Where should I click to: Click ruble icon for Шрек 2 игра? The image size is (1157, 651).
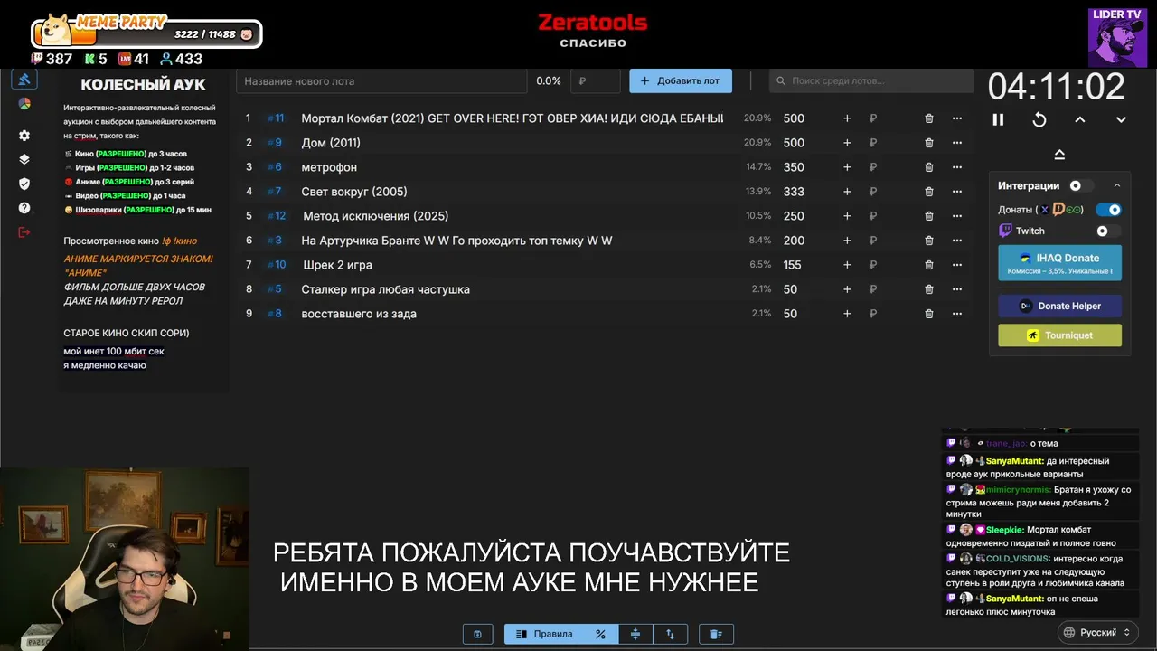[873, 265]
